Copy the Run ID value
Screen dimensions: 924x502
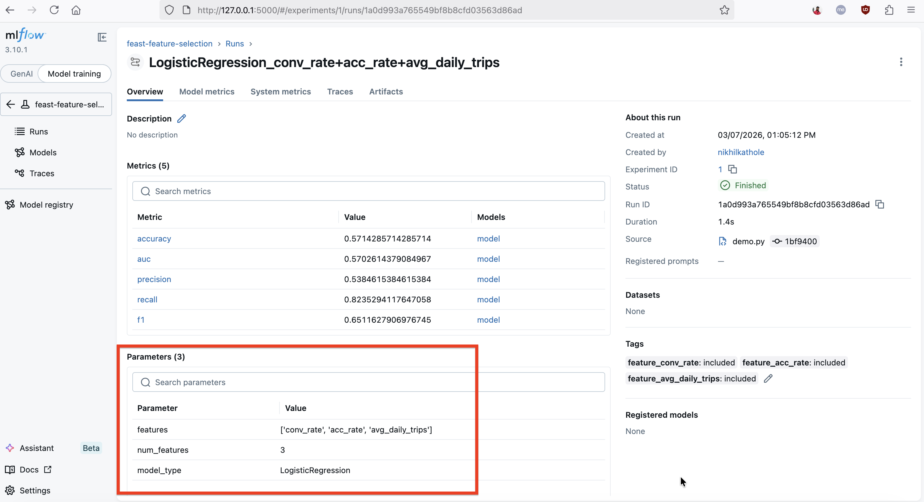click(x=879, y=204)
